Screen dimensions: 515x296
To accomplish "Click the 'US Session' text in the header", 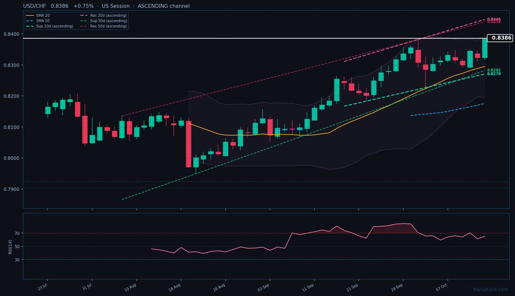I will point(115,6).
